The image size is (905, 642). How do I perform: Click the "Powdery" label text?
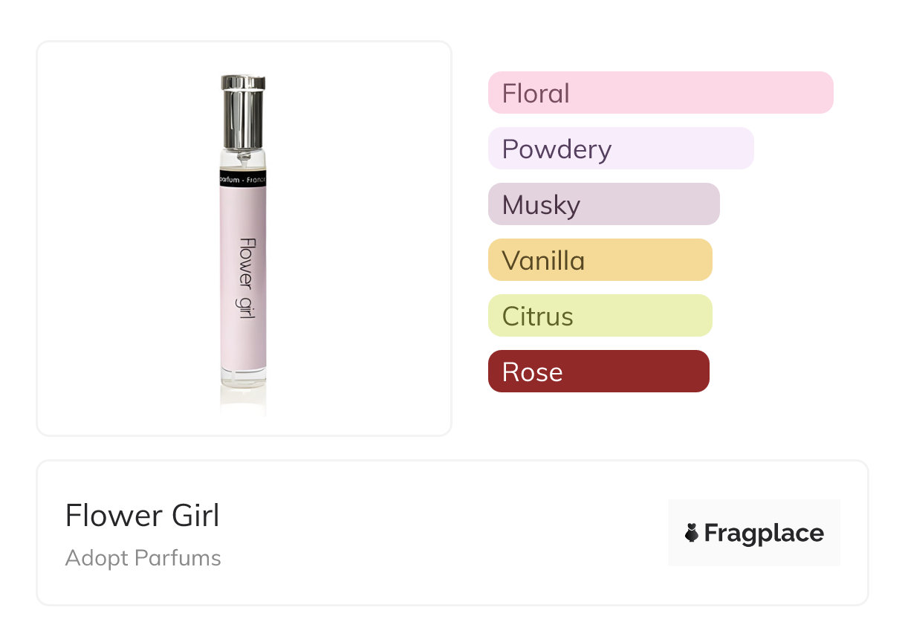557,149
